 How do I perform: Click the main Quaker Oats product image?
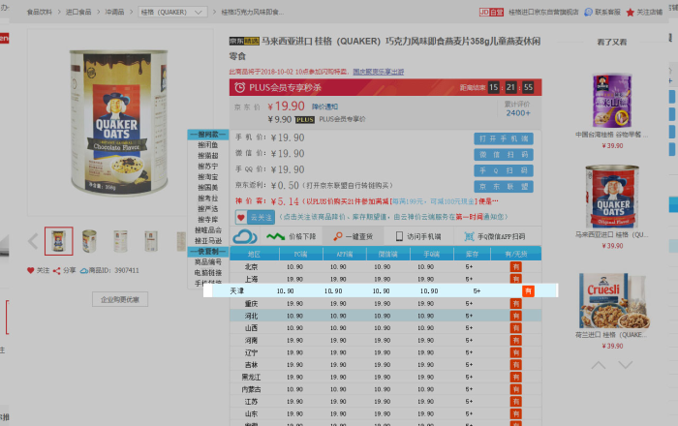(x=120, y=122)
